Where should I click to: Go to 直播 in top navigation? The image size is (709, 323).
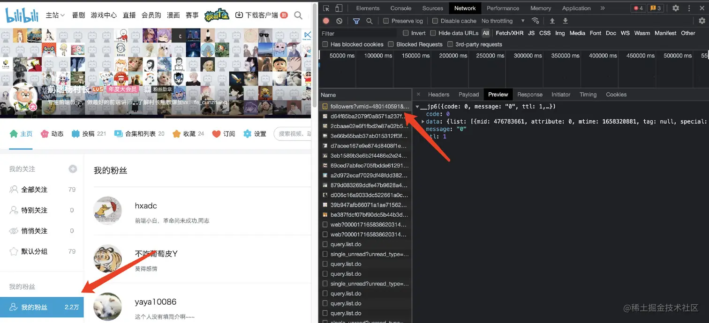(129, 15)
